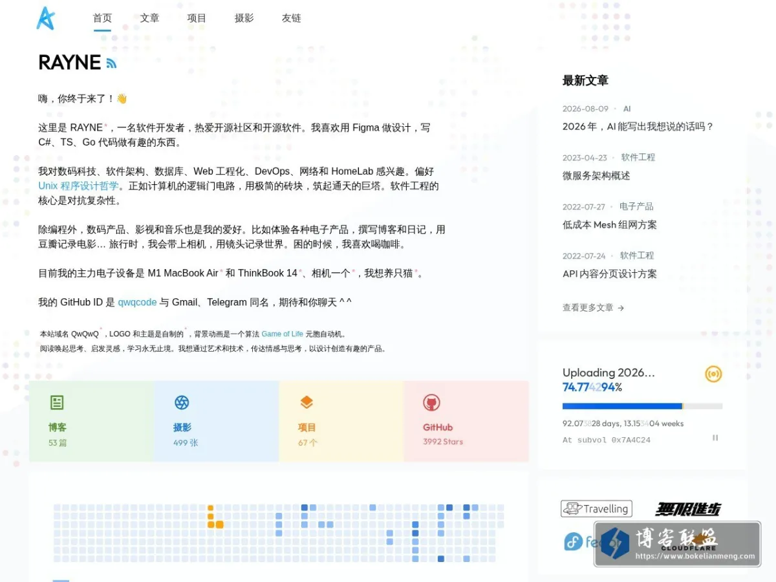This screenshot has width=776, height=582.
Task: Go to 首页 tab
Action: [102, 18]
